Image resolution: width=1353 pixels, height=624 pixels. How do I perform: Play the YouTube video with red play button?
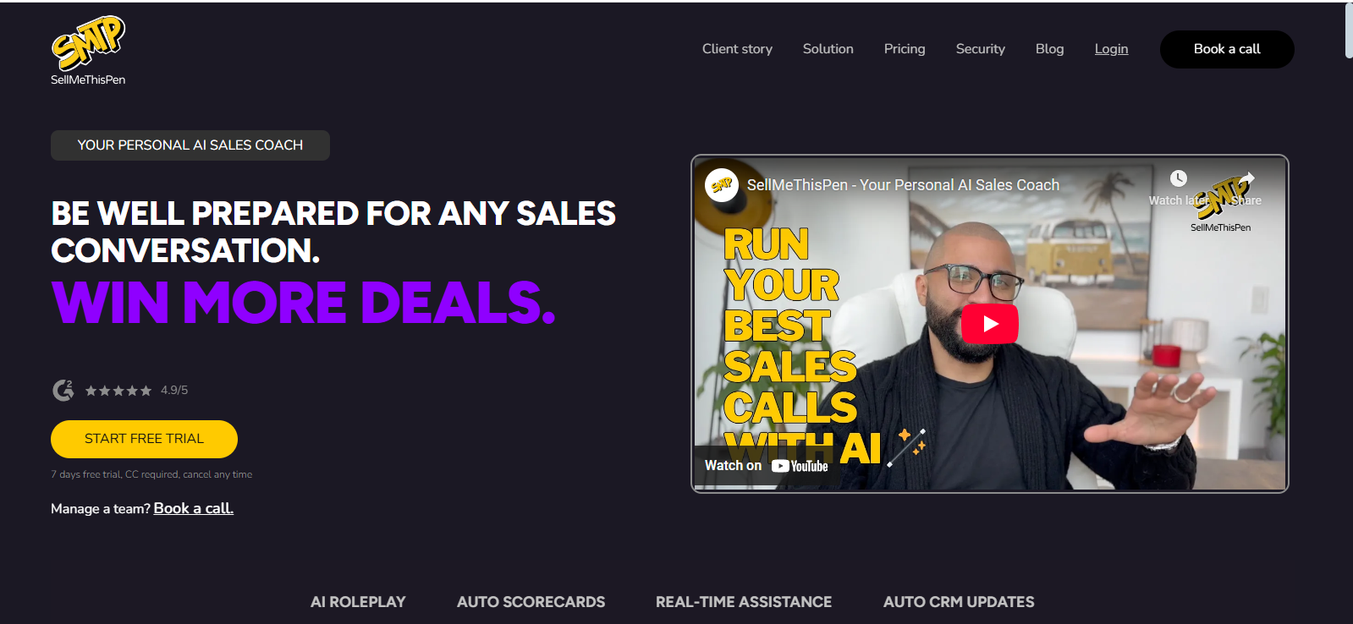(x=989, y=324)
